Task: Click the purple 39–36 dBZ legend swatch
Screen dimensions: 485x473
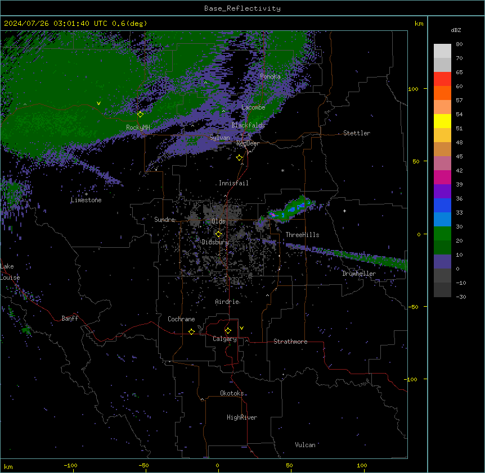Action: click(x=442, y=192)
